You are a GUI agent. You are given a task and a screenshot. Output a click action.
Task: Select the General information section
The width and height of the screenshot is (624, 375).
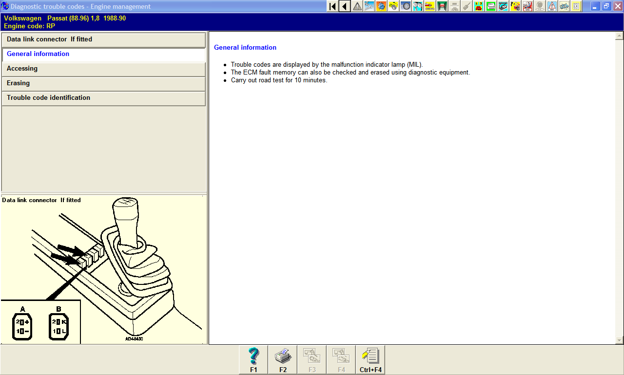103,54
